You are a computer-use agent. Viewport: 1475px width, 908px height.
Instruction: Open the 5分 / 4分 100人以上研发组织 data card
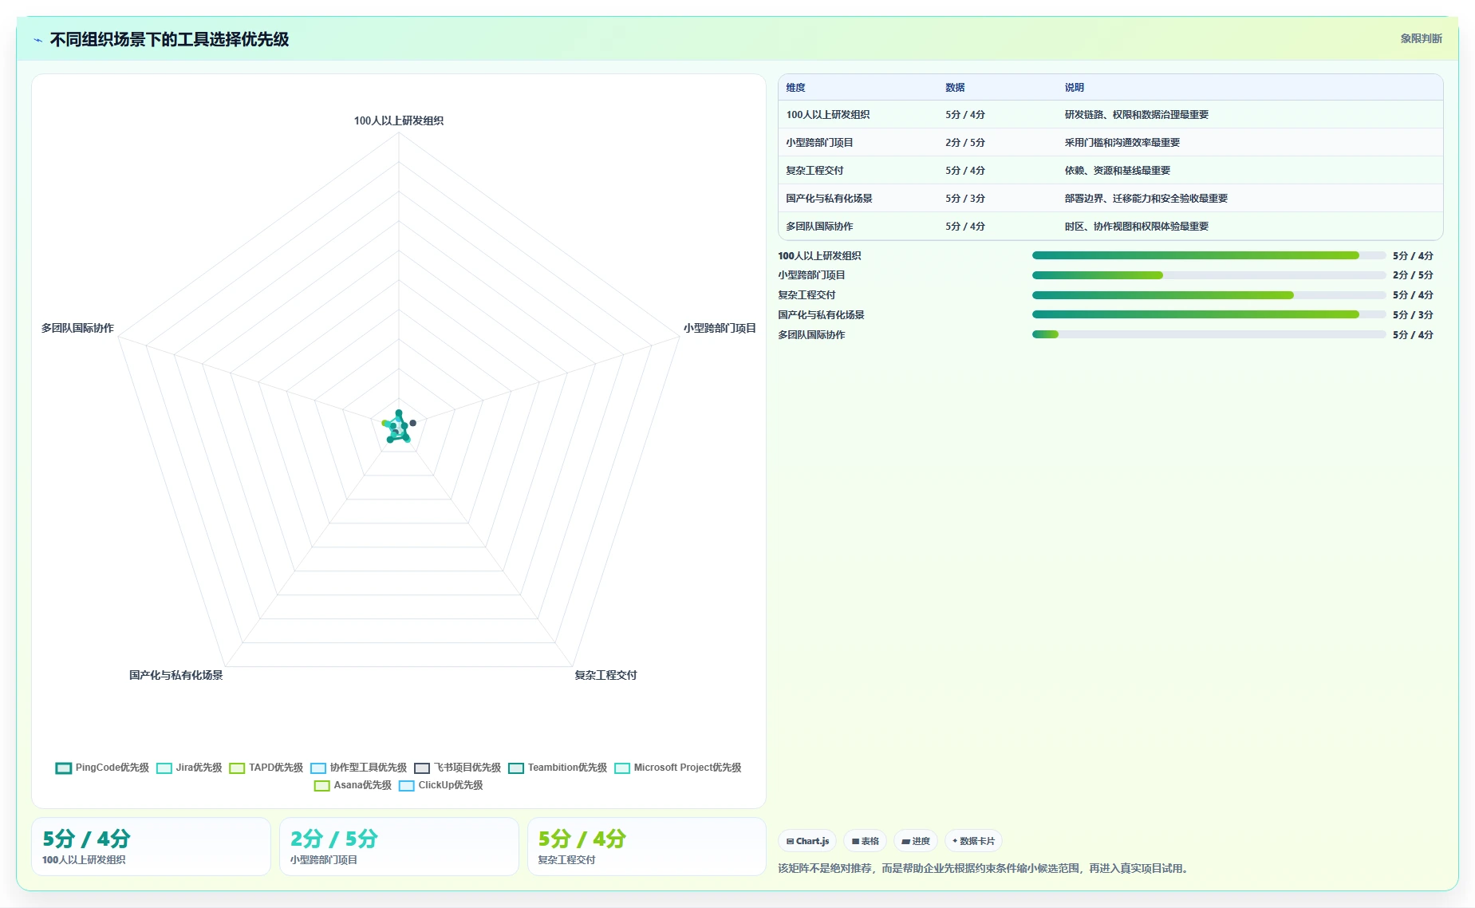click(x=151, y=847)
